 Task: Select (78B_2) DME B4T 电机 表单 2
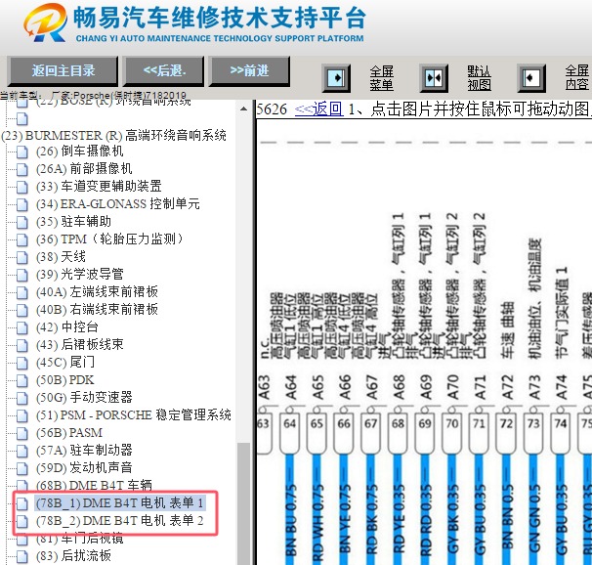tap(120, 521)
